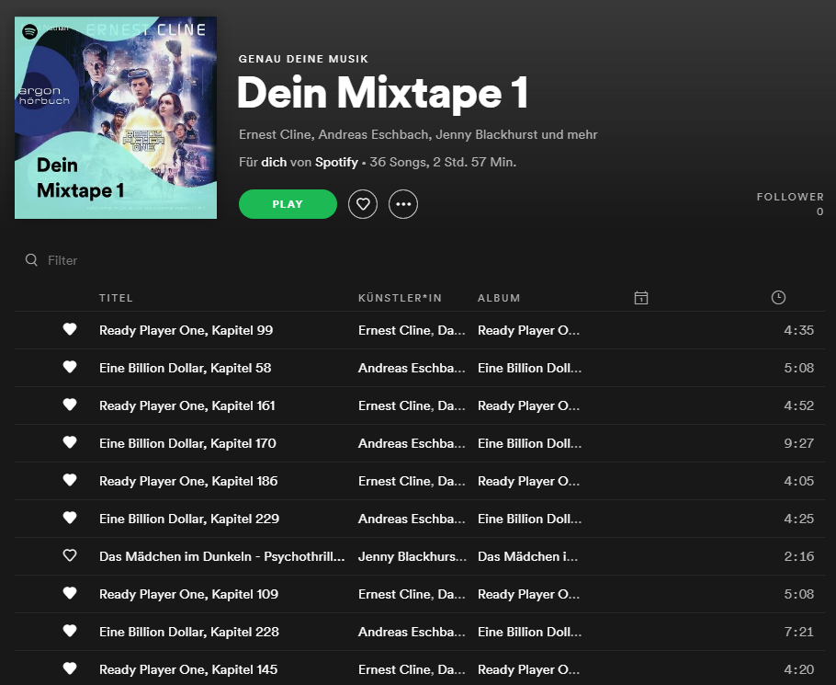Click the 2:16 duration value
The width and height of the screenshot is (836, 685).
798,556
